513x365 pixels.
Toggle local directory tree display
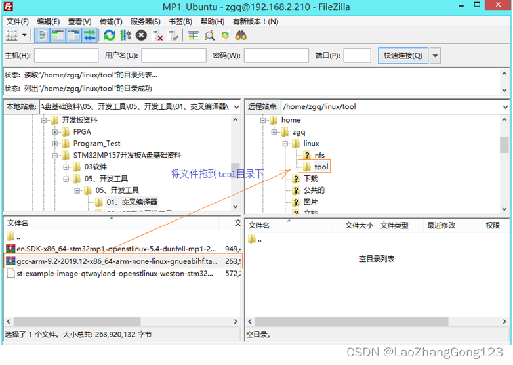click(58, 35)
